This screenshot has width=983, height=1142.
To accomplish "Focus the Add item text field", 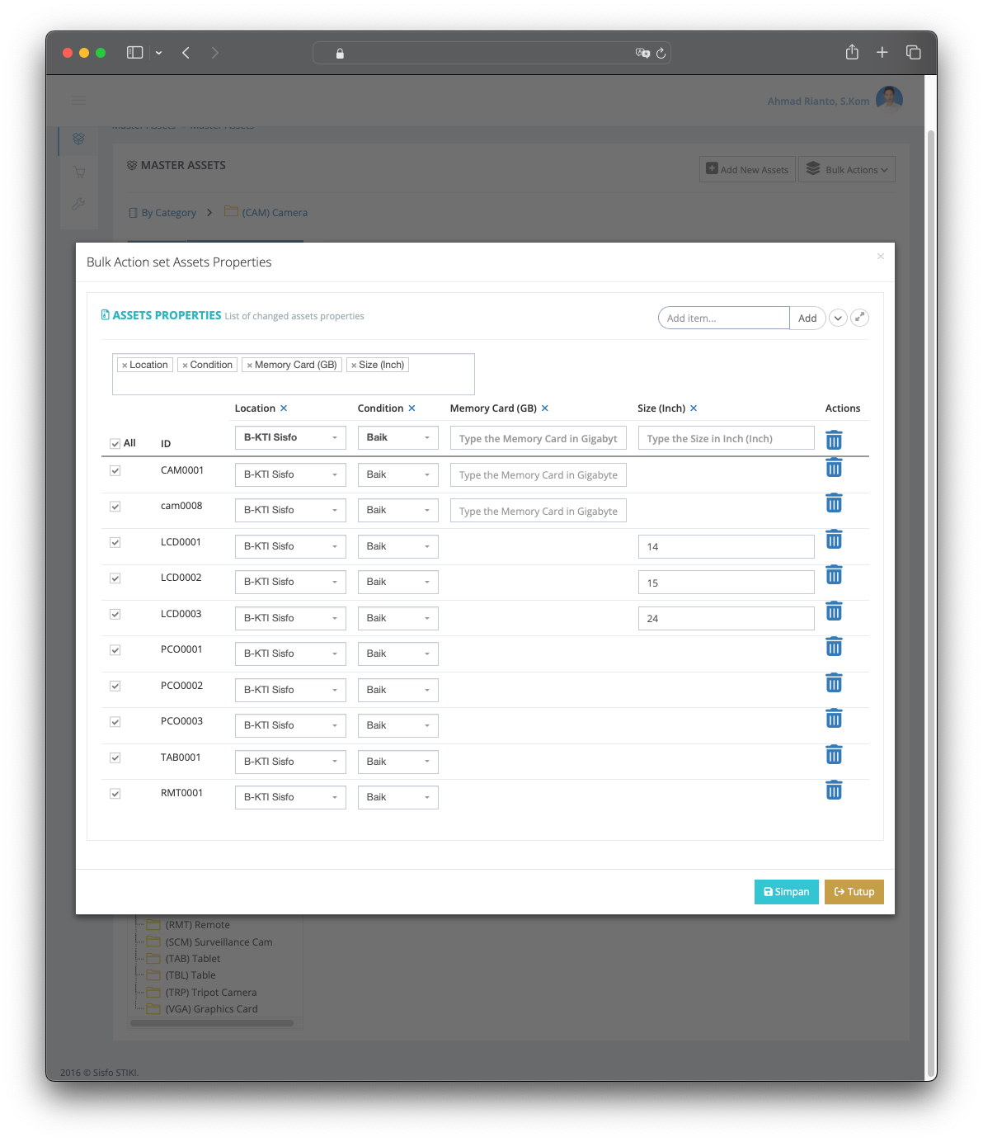I will click(x=723, y=318).
